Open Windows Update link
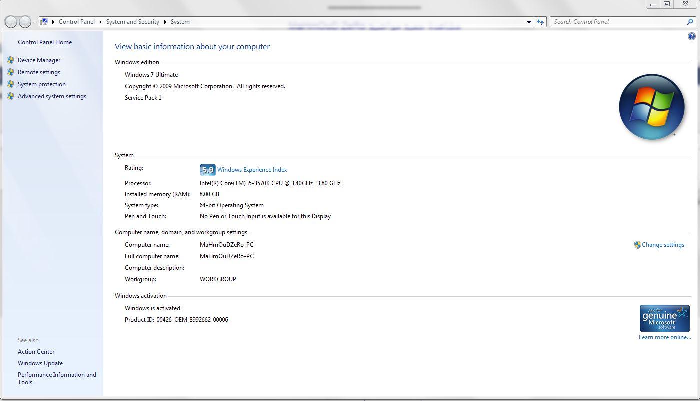This screenshot has width=700, height=401. pos(40,363)
